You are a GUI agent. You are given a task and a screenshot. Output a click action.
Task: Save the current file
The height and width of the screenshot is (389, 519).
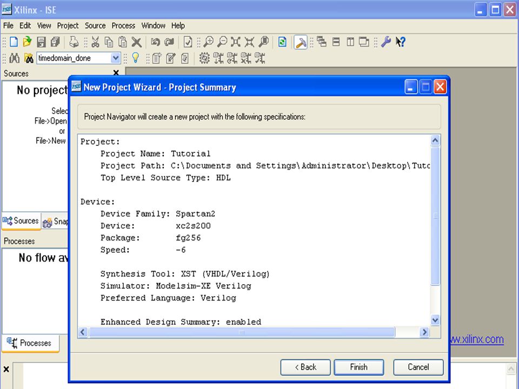pos(41,42)
